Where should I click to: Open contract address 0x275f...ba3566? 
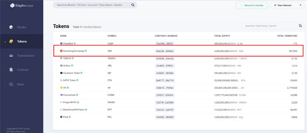click(x=165, y=102)
